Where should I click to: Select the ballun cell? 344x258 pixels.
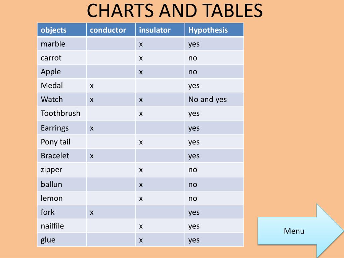coord(62,184)
